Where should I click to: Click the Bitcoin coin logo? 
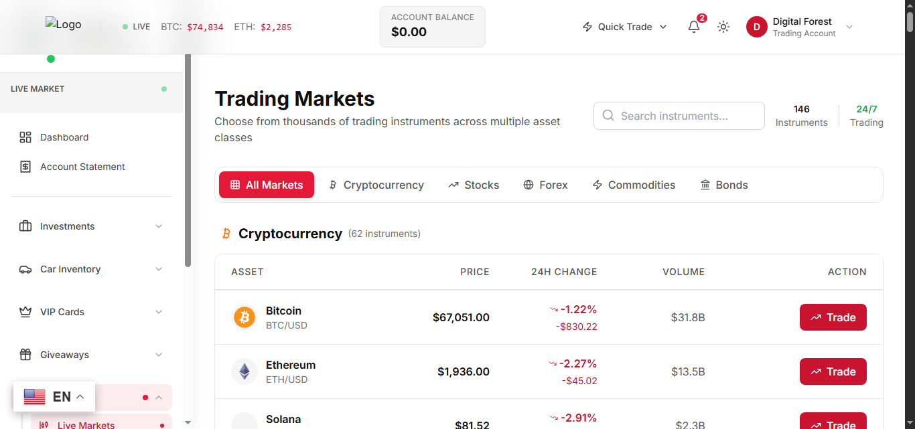(x=244, y=317)
